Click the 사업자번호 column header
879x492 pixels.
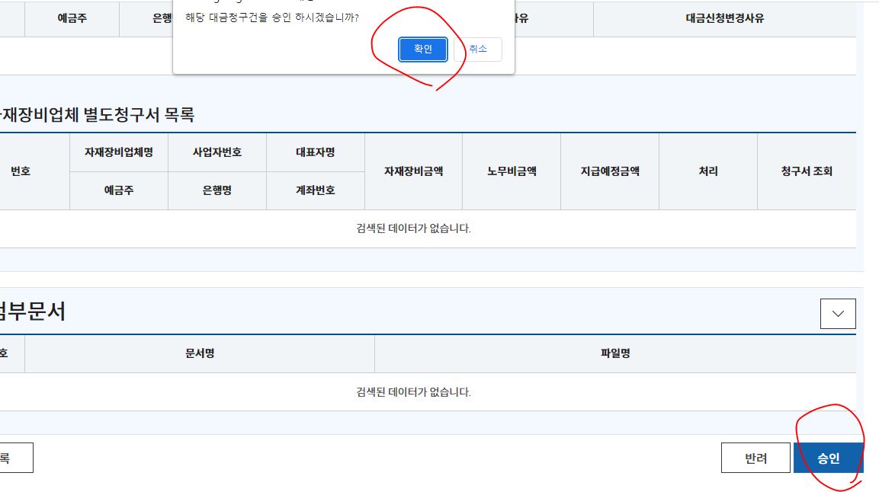[217, 152]
